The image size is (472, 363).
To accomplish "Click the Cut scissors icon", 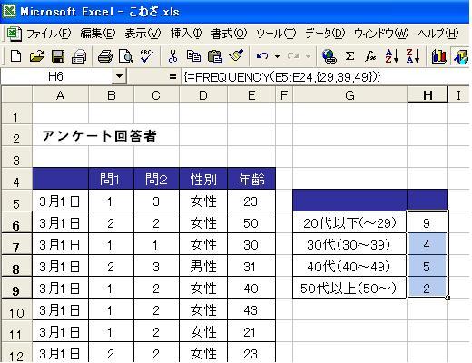I will [x=172, y=56].
